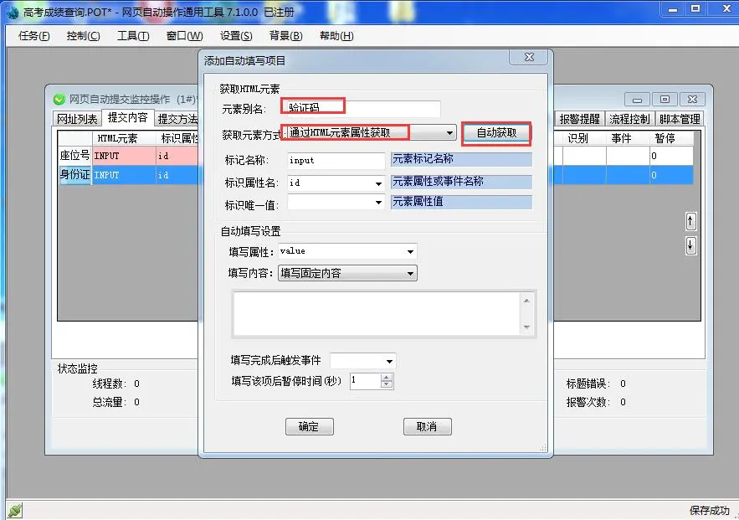739x520 pixels.
Task: Click the status bar connection icon
Action: point(14,510)
